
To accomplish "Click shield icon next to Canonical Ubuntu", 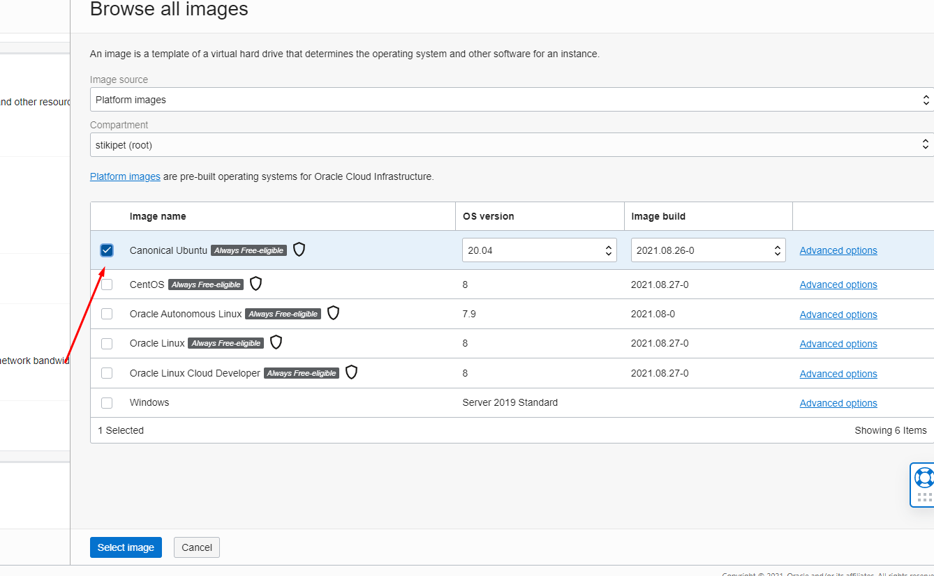I will [299, 249].
